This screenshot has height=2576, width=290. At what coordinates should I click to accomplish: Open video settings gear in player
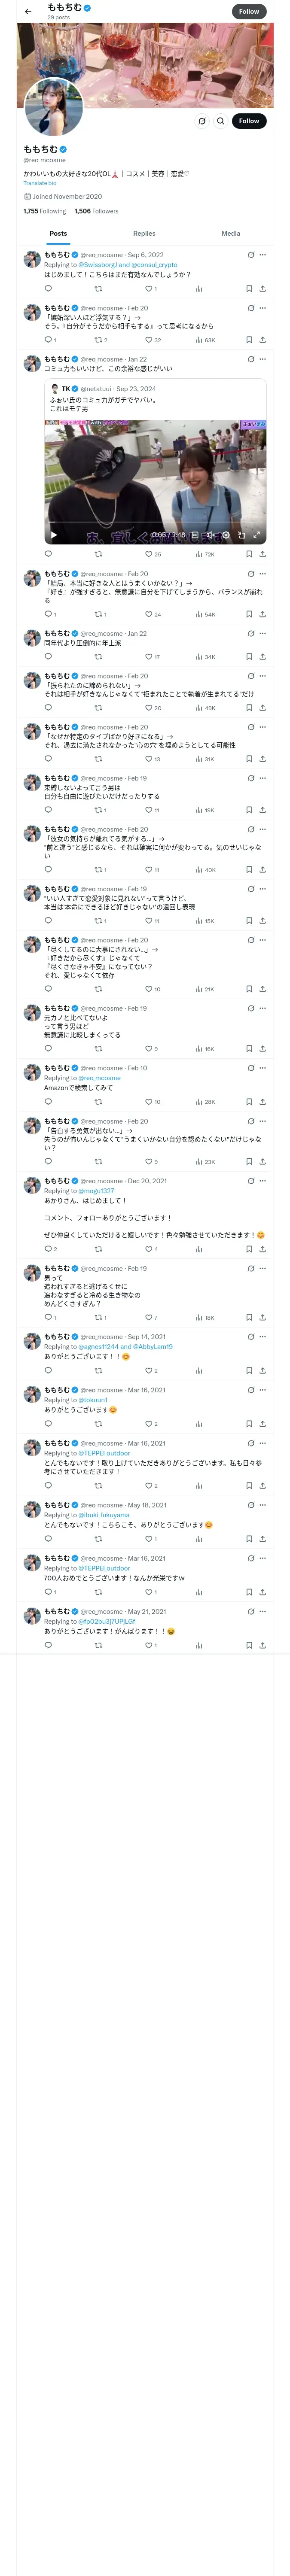pos(226,535)
